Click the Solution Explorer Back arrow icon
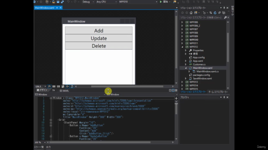 183,13
